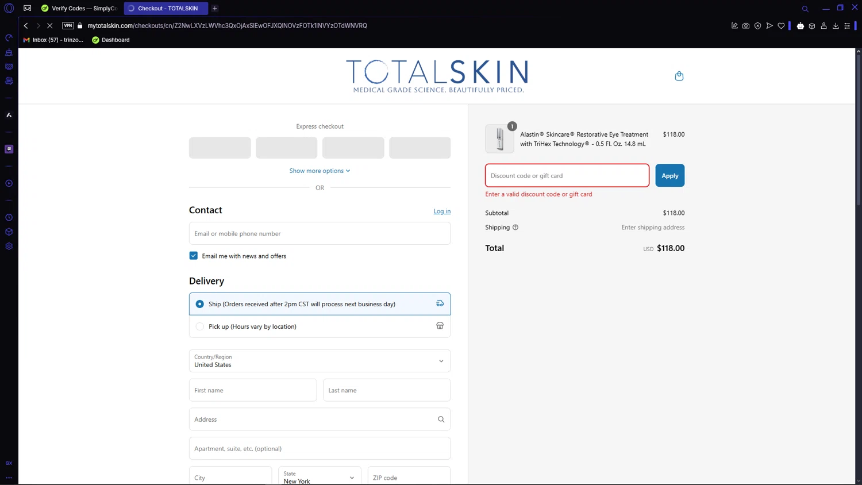
Task: Open the tab islands workspace icon
Action: (x=27, y=8)
